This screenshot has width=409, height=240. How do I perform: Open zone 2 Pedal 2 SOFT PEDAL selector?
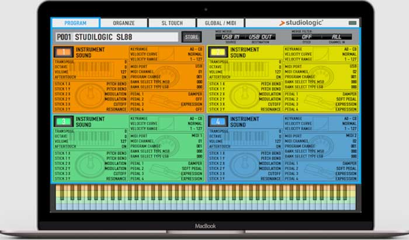point(346,99)
